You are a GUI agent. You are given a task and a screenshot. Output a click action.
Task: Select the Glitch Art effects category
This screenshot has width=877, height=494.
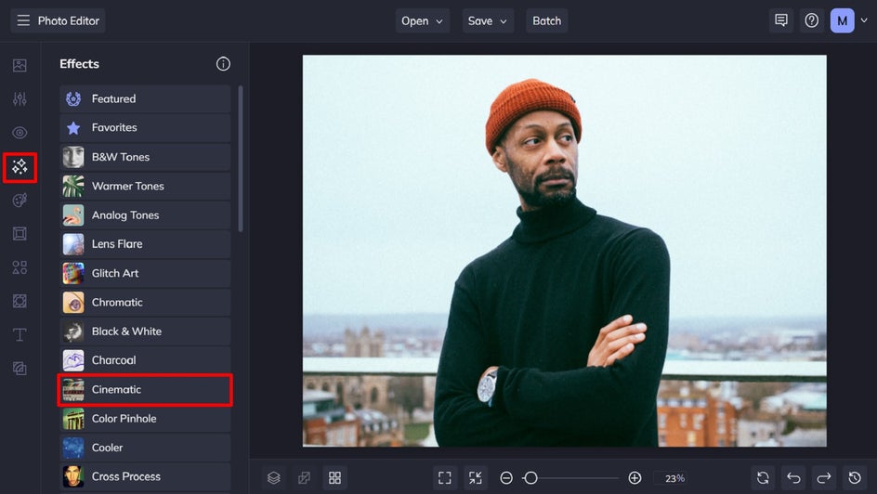pos(145,273)
